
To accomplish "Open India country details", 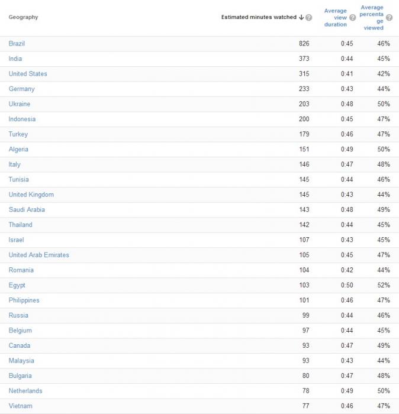I will click(15, 59).
